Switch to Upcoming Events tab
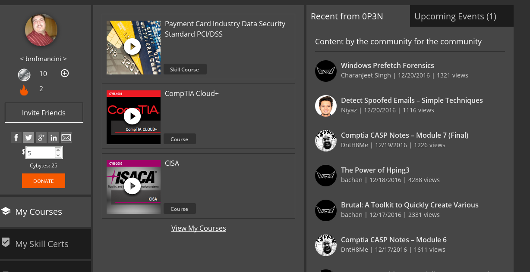Viewport: 530px width, 272px height. click(x=455, y=16)
